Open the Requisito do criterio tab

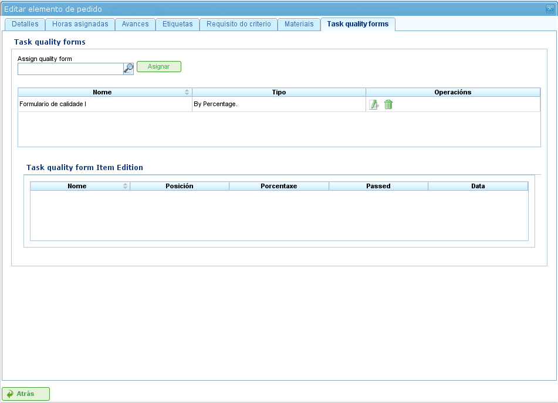(238, 24)
